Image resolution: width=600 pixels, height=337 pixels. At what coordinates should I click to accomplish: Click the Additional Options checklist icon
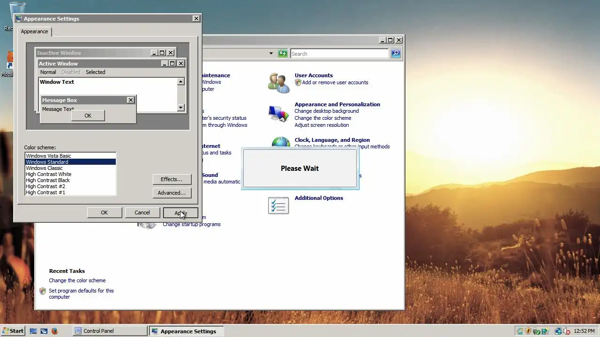[x=278, y=205]
